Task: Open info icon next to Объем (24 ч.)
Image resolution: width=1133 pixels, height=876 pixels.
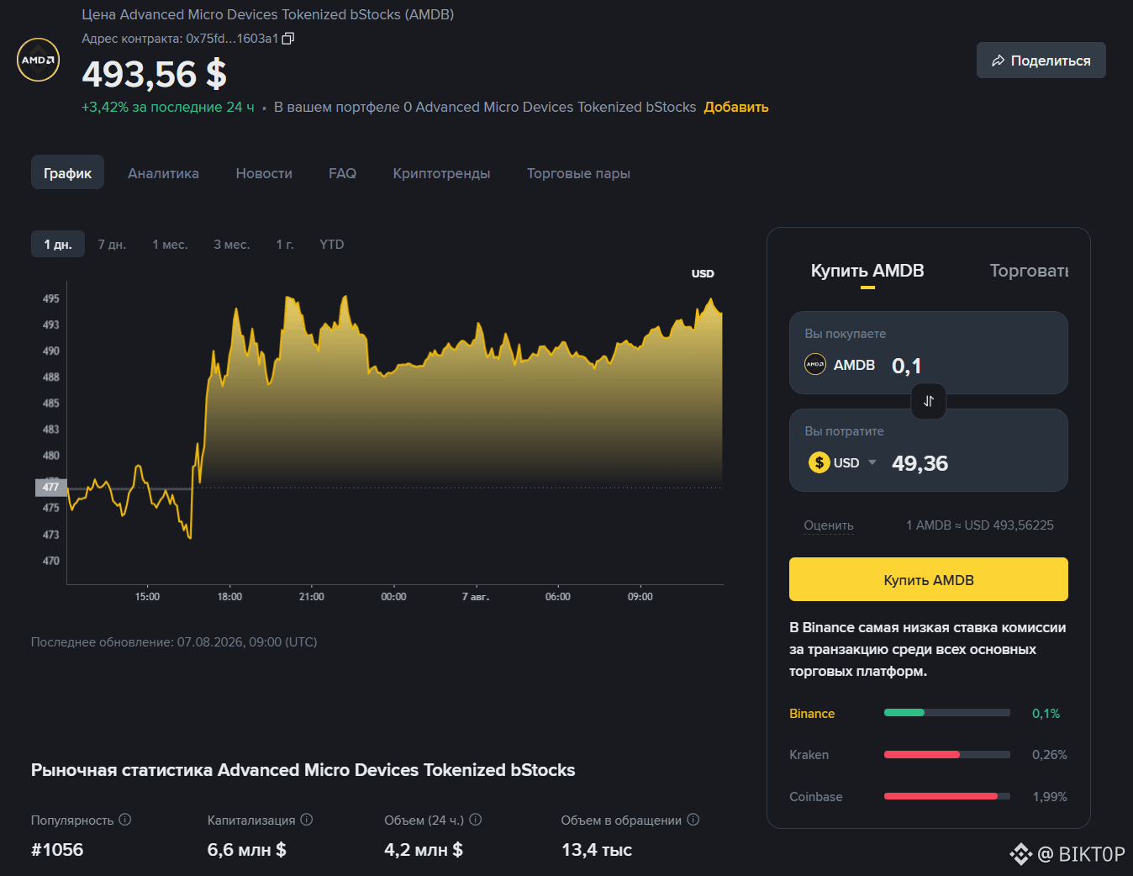Action: pos(476,820)
